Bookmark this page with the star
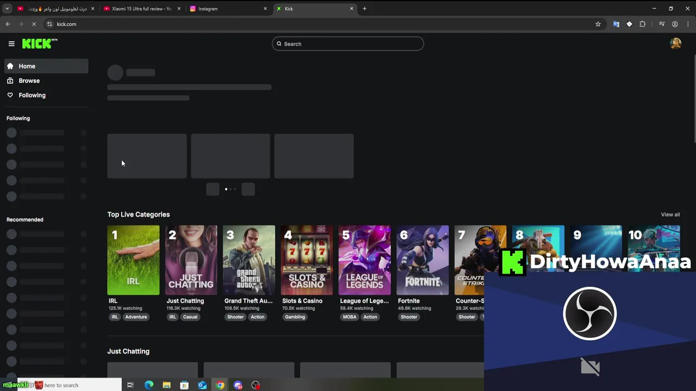Image resolution: width=696 pixels, height=391 pixels. (598, 24)
